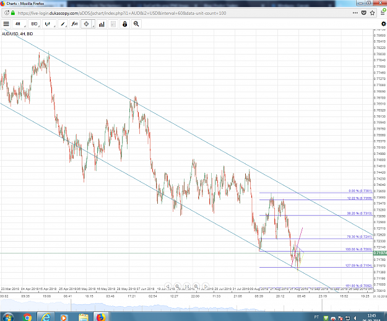The image size is (387, 321).
Task: Switch to Firefox in the taskbar
Action: 101,317
